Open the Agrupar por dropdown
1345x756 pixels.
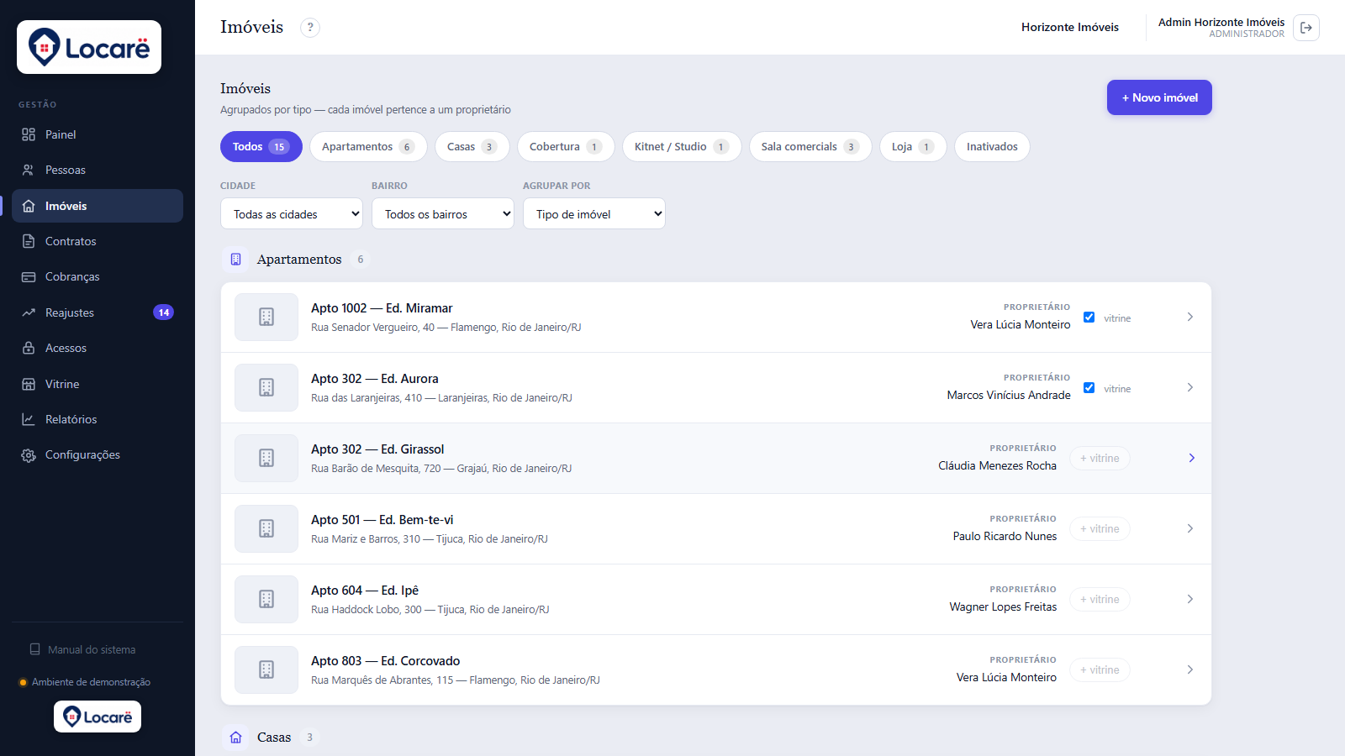(x=594, y=213)
